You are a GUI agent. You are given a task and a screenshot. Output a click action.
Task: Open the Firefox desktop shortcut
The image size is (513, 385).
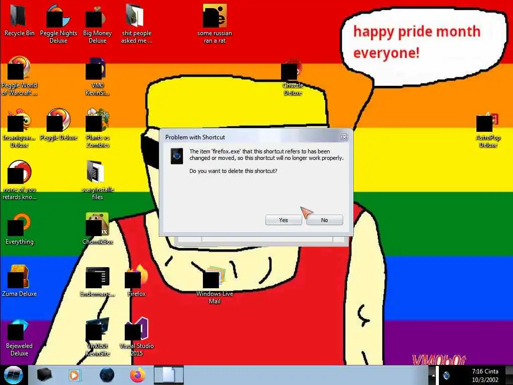[136, 281]
